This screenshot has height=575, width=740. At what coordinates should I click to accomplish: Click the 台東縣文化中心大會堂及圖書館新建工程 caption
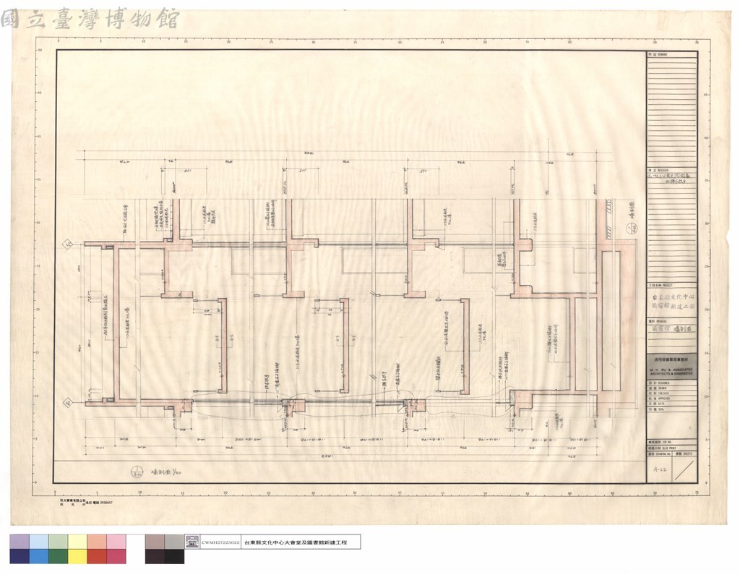click(x=294, y=543)
